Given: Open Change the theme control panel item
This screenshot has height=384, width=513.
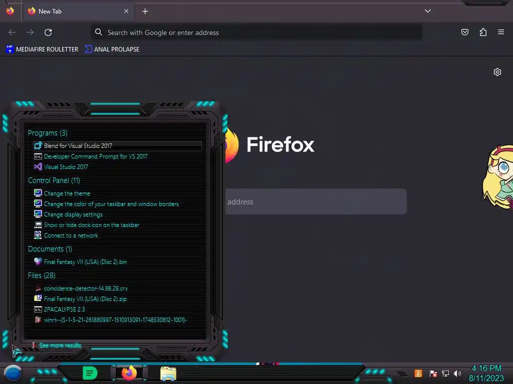Looking at the screenshot, I should coord(62,193).
